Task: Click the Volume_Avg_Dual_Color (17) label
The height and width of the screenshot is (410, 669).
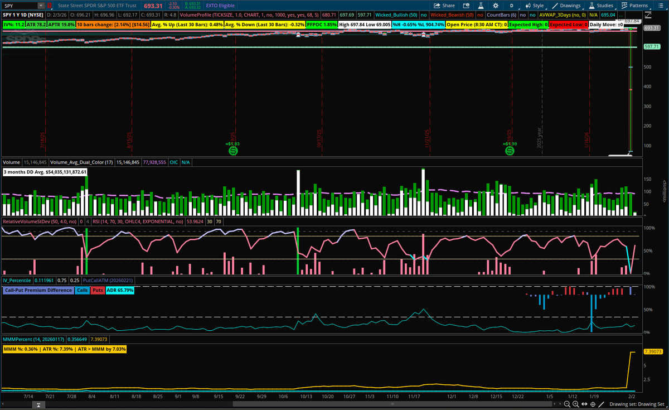Action: point(83,162)
